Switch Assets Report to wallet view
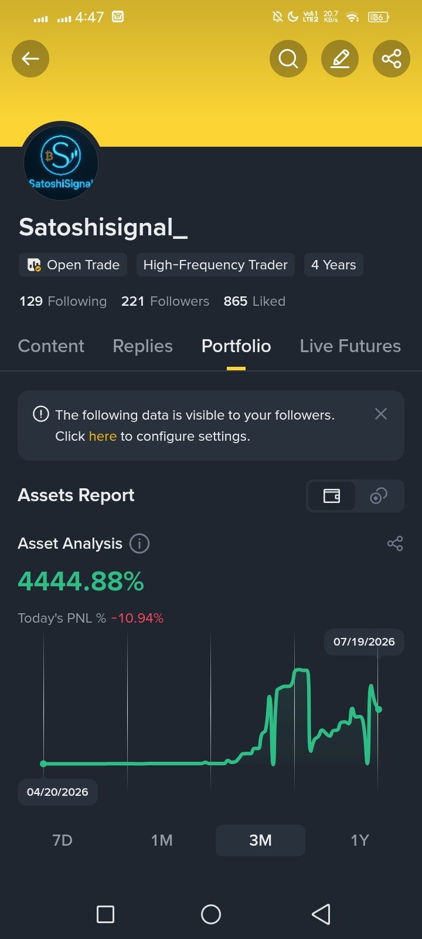 [332, 496]
